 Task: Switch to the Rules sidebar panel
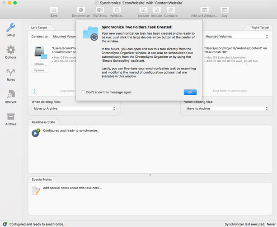pyautogui.click(x=11, y=74)
